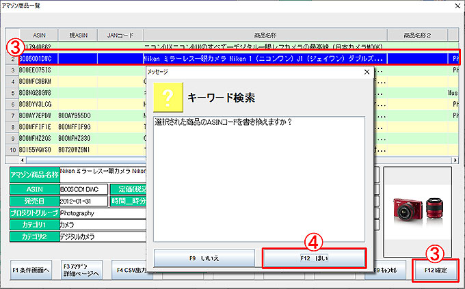Close the メッセージ dialog
This screenshot has width=465, height=289.
[367, 72]
